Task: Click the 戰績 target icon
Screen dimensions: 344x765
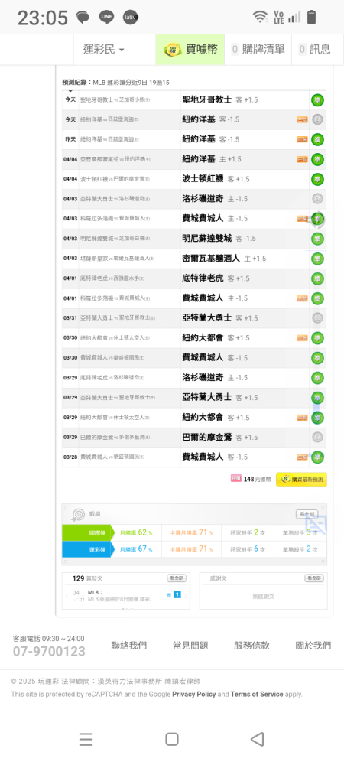Action: click(78, 514)
